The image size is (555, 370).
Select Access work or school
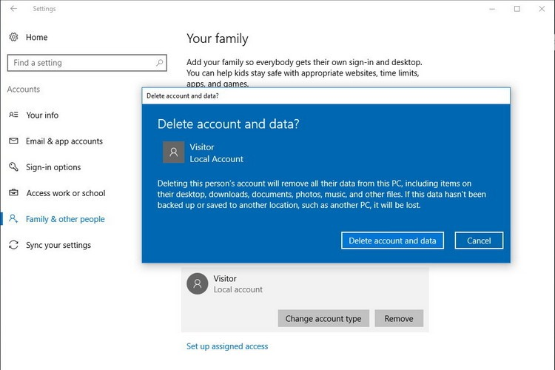(x=66, y=193)
